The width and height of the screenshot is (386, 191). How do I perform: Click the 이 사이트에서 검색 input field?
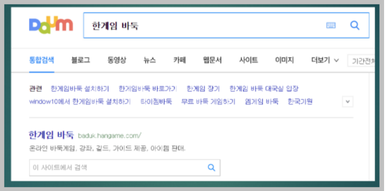[125, 167]
